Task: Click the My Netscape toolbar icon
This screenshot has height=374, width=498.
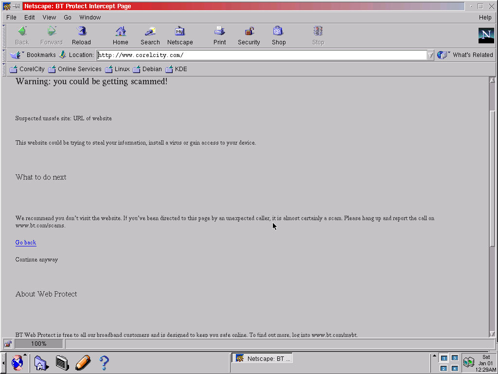Action: [180, 36]
